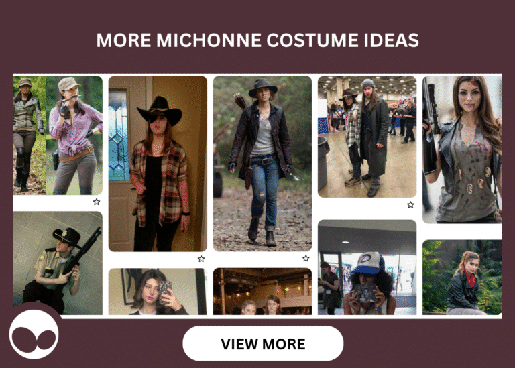Click the More Michonne Costume Ideas heading
This screenshot has height=368, width=515.
click(257, 40)
